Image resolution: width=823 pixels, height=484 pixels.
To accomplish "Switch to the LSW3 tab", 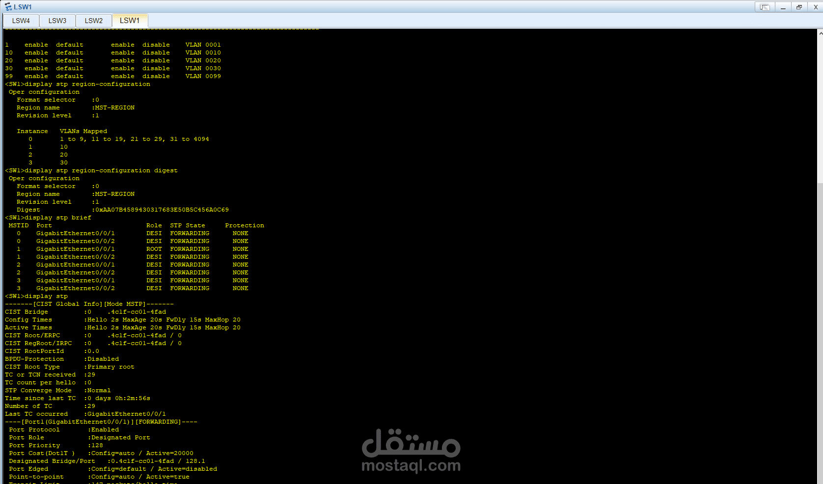I will (x=57, y=21).
